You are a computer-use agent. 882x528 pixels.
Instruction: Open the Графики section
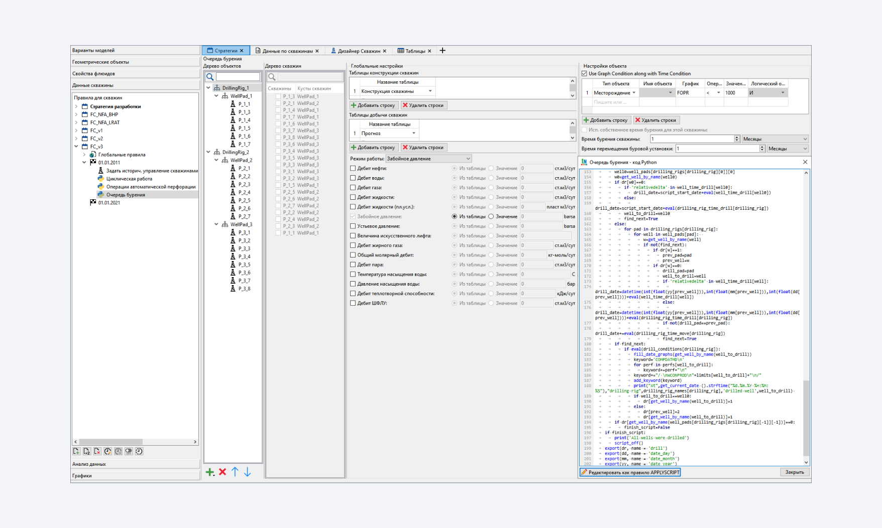tap(135, 475)
